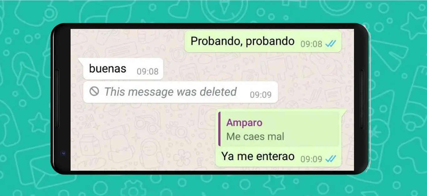
Task: Click the blue double-check on "Ya me enterao"
Action: click(330, 159)
